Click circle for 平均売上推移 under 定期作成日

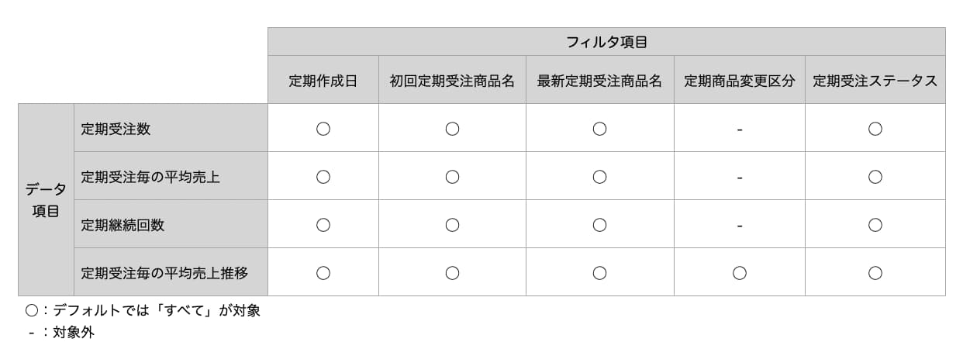(323, 273)
